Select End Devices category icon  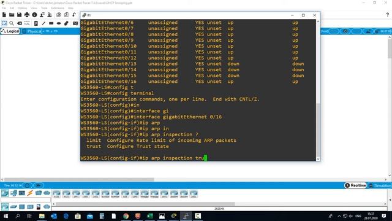13,193
